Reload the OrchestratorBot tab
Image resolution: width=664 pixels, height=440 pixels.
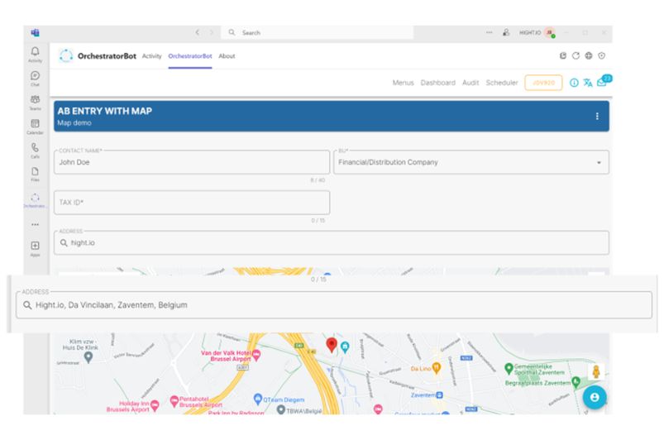576,55
